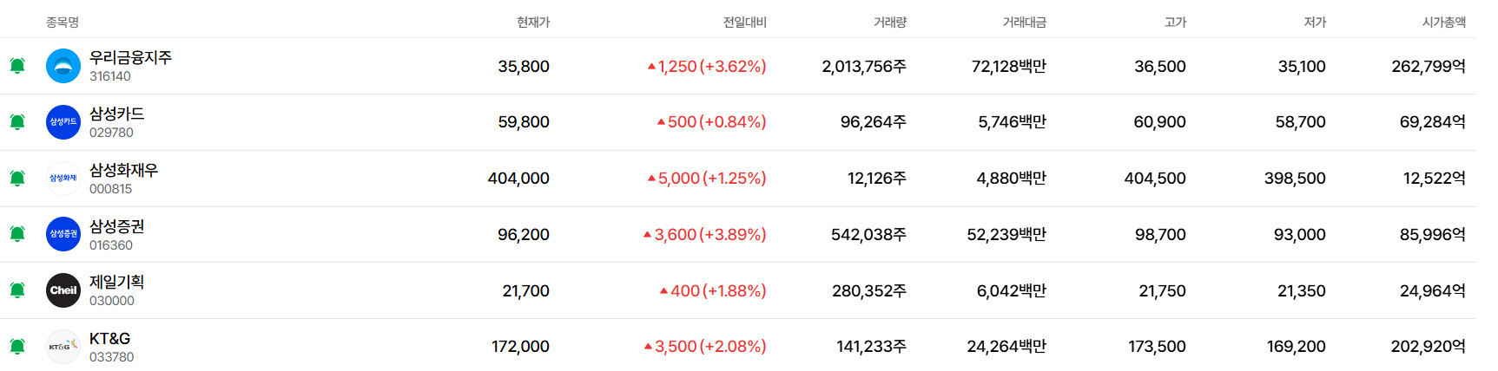Toggle the alert bell for 삼성화재우
This screenshot has width=1498, height=371.
pos(17,179)
